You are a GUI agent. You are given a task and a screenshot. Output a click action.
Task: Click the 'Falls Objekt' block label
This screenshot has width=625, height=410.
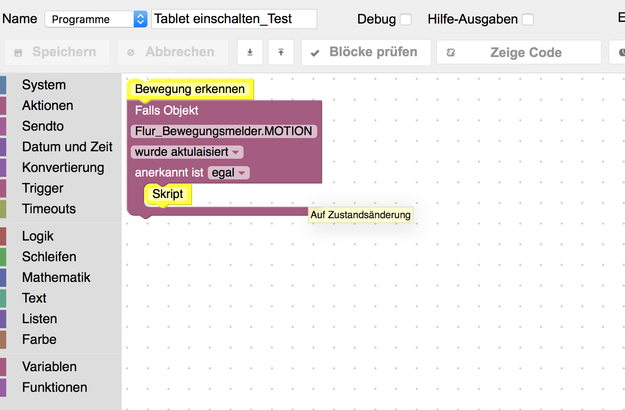167,111
